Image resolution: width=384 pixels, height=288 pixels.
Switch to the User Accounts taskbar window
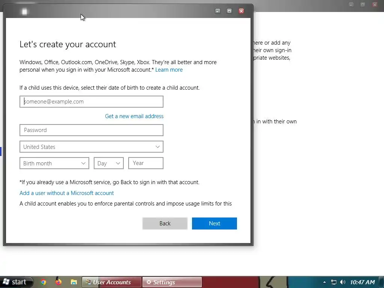coord(112,282)
